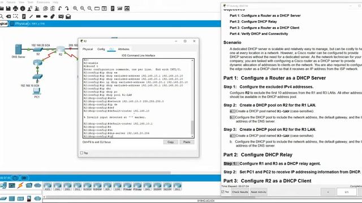Click the Copy toolbar icon
The width and height of the screenshot is (362, 203).
45,8
